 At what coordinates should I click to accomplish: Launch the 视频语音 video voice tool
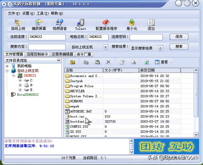60,25
